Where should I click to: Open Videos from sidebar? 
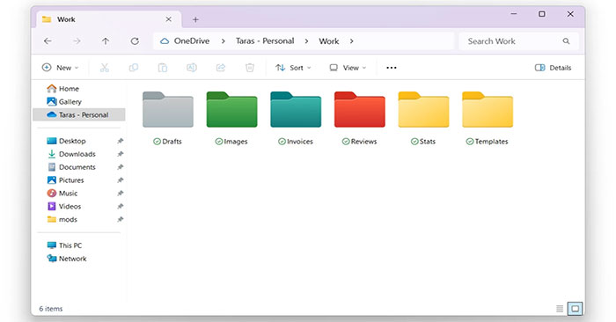(64, 206)
